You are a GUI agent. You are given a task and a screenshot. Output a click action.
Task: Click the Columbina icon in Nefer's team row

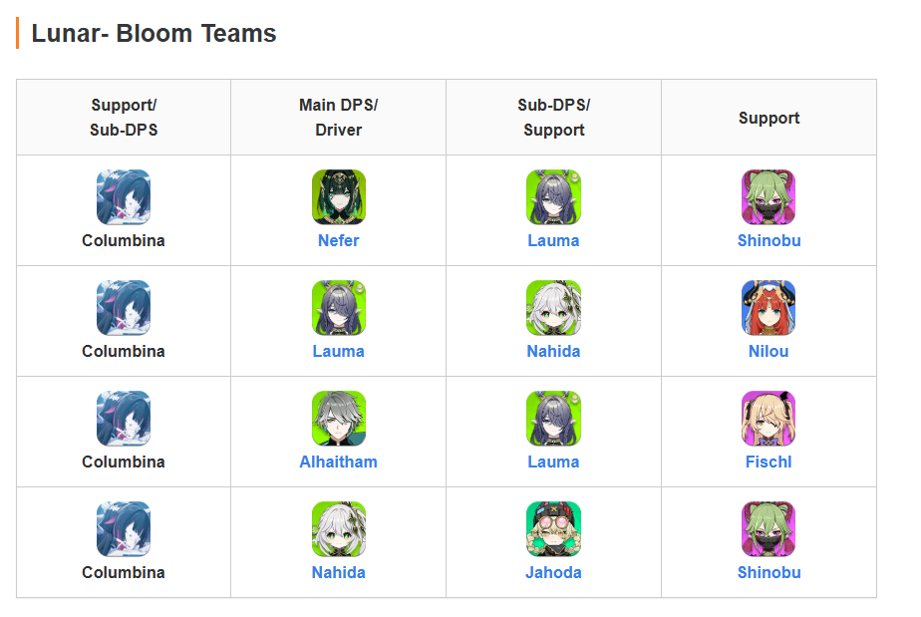124,196
